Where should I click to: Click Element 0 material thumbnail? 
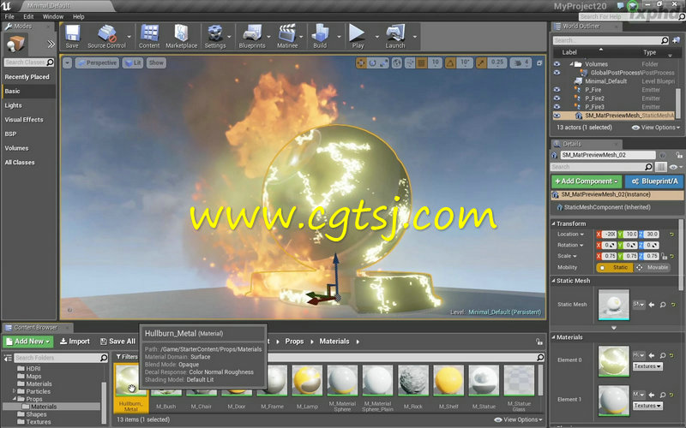(613, 361)
